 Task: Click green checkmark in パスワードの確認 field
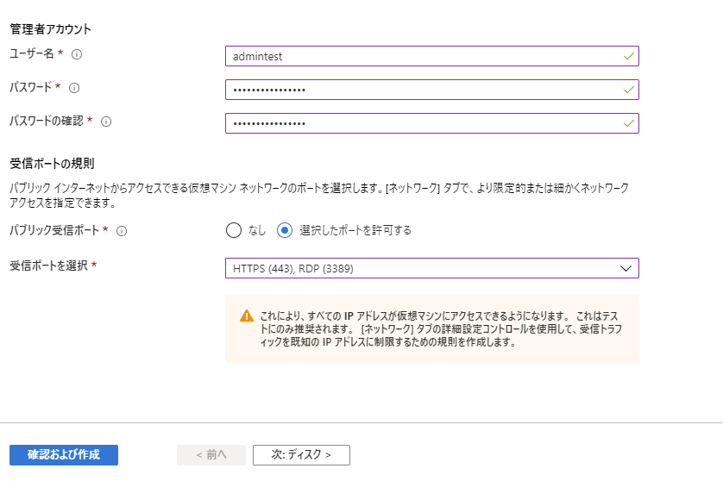[628, 123]
